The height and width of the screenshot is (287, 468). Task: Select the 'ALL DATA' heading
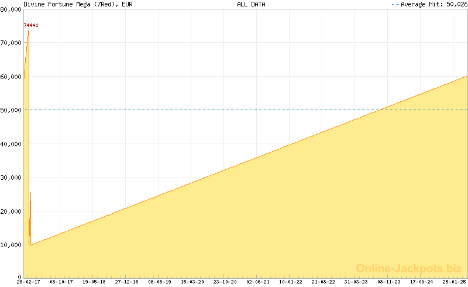(x=251, y=4)
